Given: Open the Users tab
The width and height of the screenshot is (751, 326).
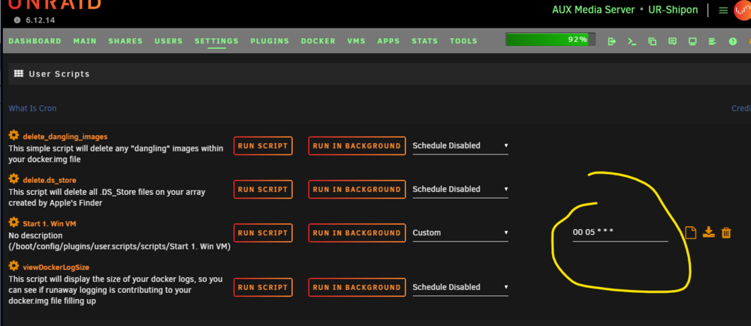Looking at the screenshot, I should pos(168,41).
